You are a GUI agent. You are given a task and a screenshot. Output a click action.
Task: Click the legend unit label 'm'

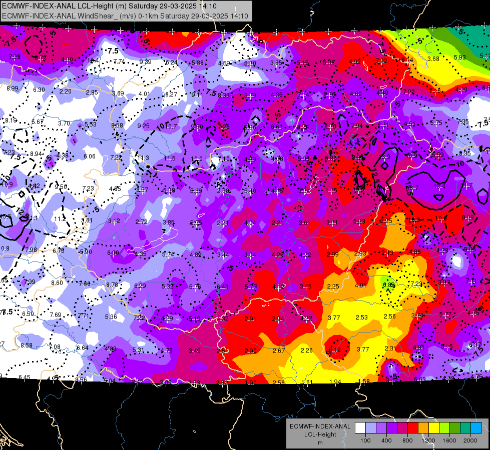(x=320, y=443)
